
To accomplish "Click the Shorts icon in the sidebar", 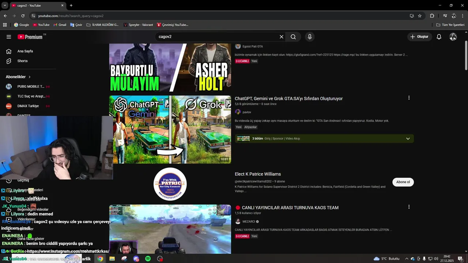I will click(x=9, y=61).
